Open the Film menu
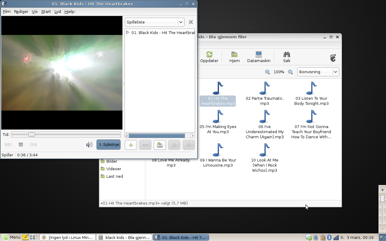The width and height of the screenshot is (386, 241). pyautogui.click(x=7, y=11)
